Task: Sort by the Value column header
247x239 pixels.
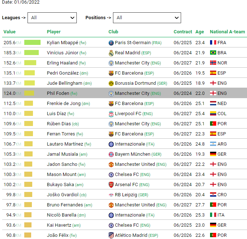Action: [x=9, y=32]
